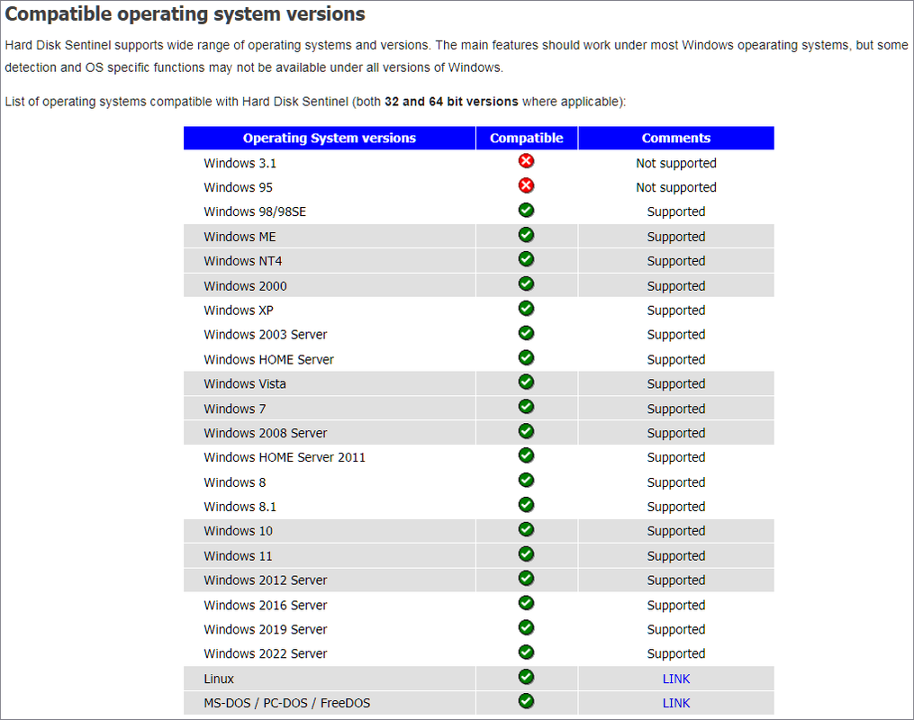Click the green check for MS-DOS / PC-DOS / FreeDOS

point(527,701)
